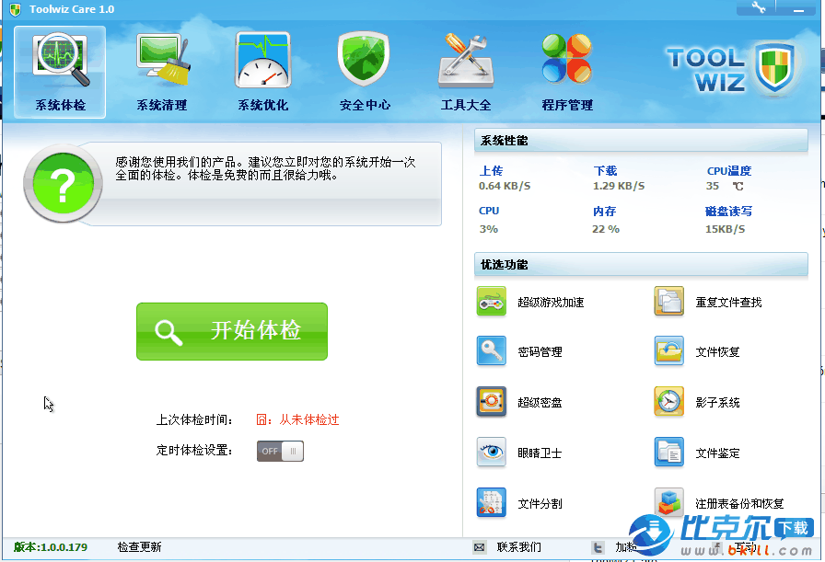This screenshot has width=825, height=562.
Task: Launch the 文件恢复 file recovery icon
Action: pyautogui.click(x=669, y=351)
